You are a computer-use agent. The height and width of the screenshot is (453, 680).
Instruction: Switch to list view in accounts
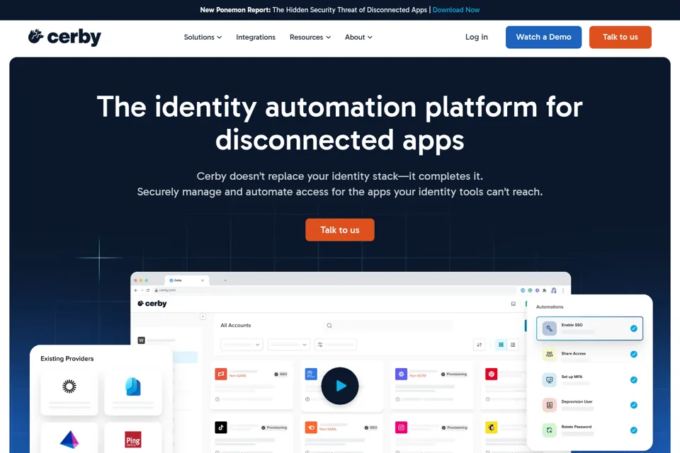tap(513, 345)
